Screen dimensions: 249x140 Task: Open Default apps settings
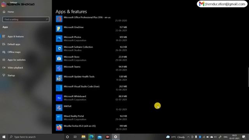[14, 44]
